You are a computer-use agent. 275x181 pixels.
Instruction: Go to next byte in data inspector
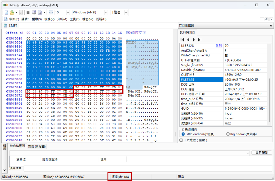pyautogui.click(x=194, y=40)
